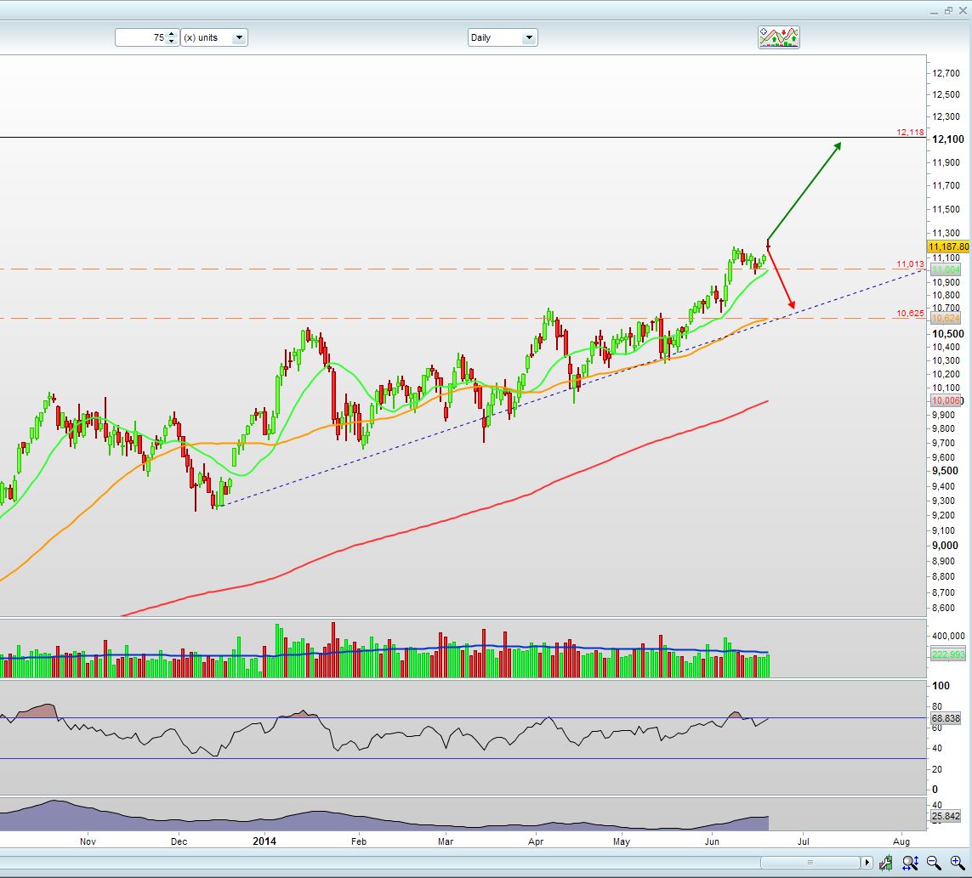Click the 100 label on RSI axis
Screen dimensions: 972x878
click(x=941, y=685)
